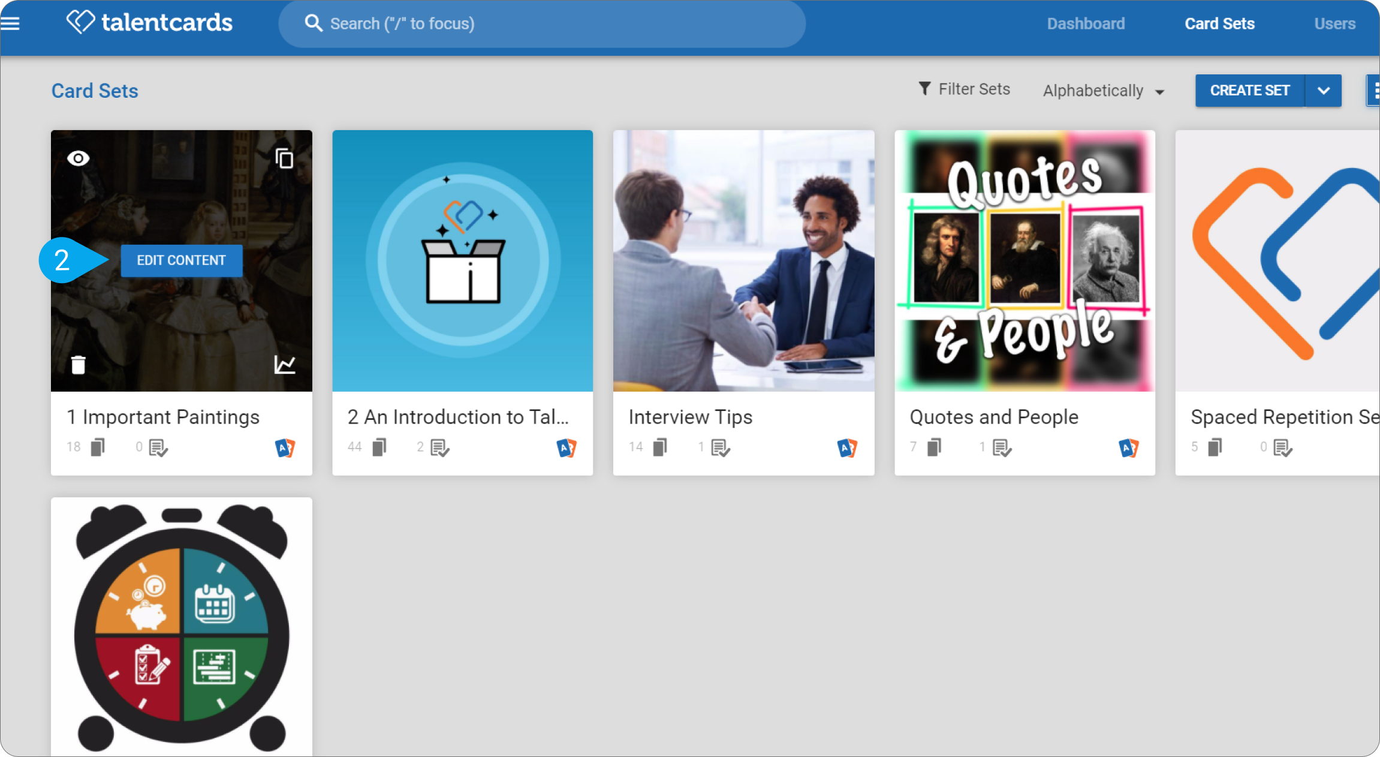The width and height of the screenshot is (1380, 757).
Task: Open the Quotes and People set thumbnail
Action: pyautogui.click(x=1025, y=261)
